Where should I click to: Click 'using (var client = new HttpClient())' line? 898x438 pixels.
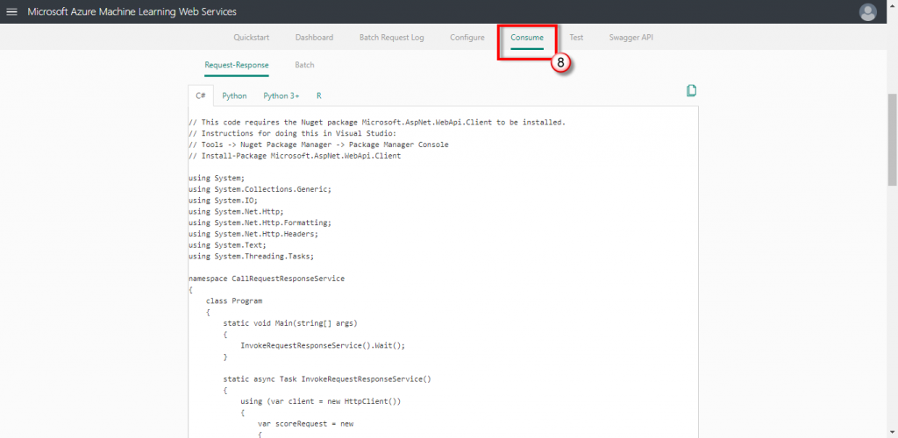click(x=320, y=401)
